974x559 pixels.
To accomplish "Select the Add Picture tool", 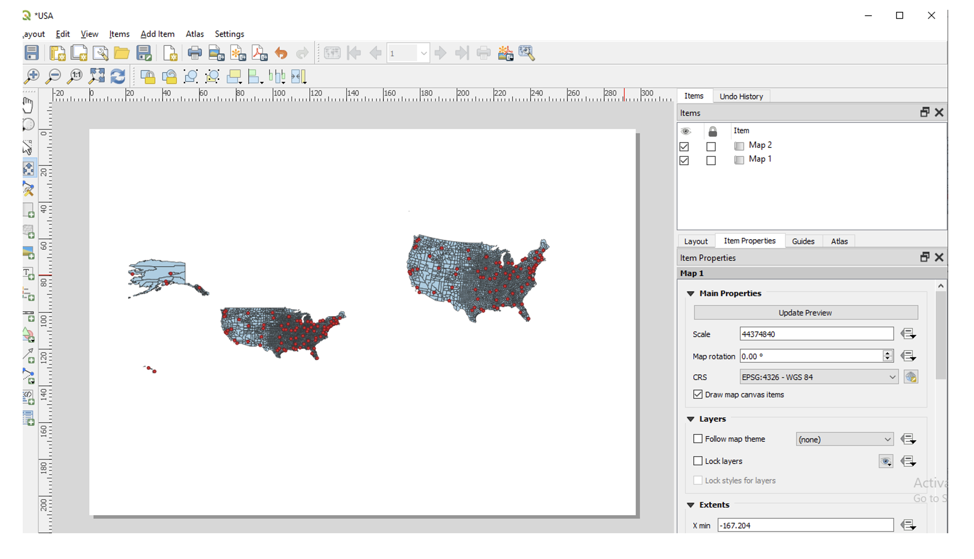I will click(x=28, y=252).
